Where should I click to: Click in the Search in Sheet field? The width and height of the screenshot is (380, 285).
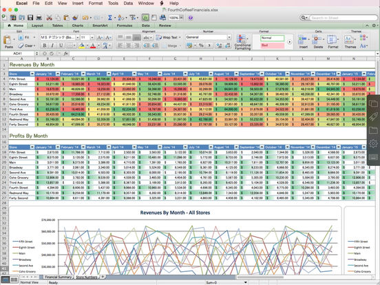(343, 18)
